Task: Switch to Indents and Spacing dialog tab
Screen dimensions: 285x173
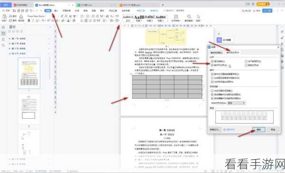Action: tap(216, 52)
